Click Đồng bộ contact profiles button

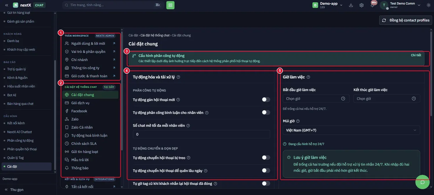[406, 20]
